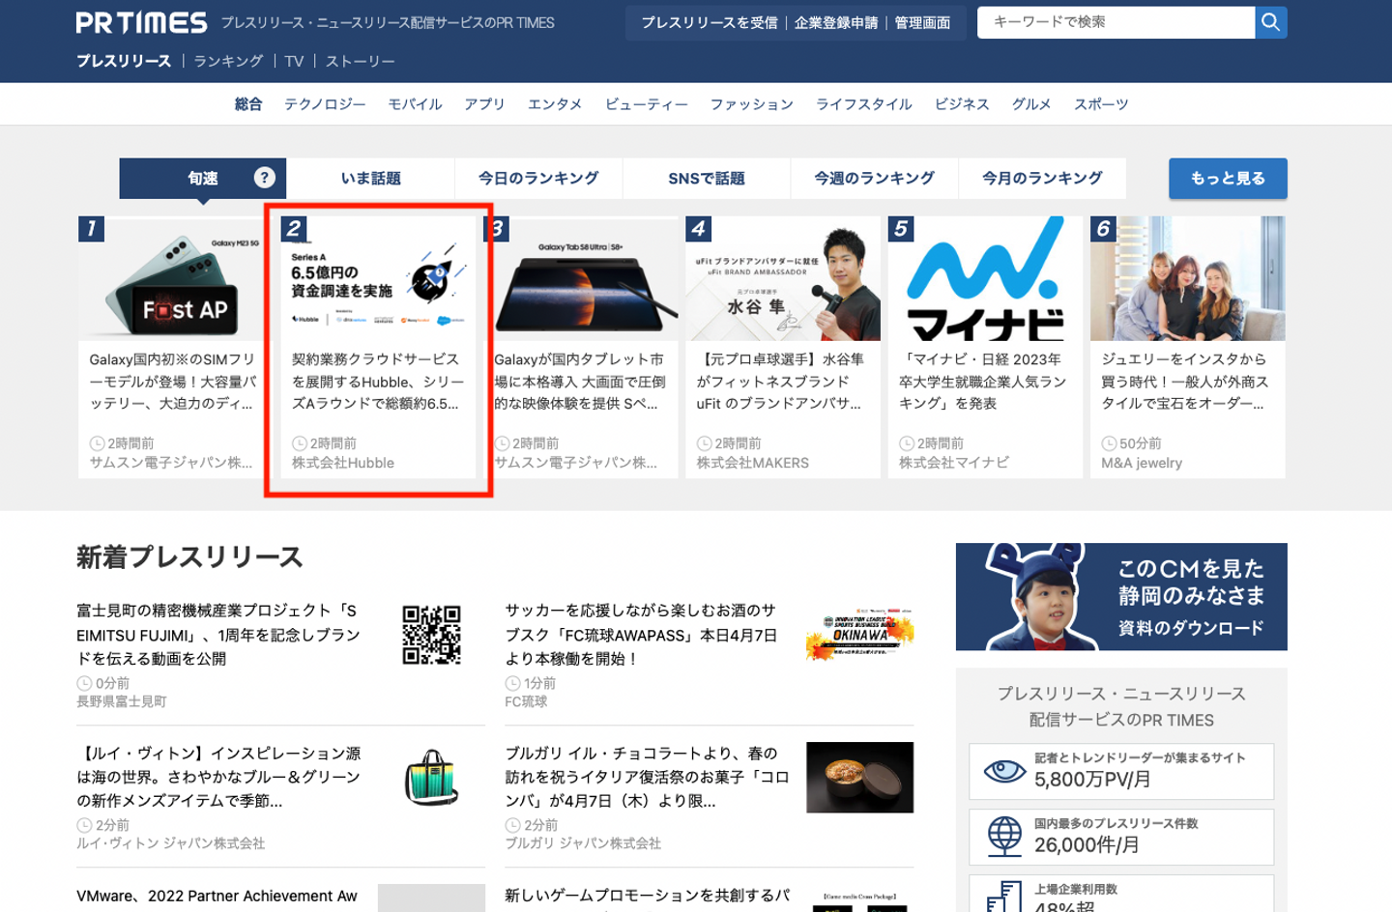The image size is (1392, 912).
Task: Choose the ライフスタイル category
Action: (x=864, y=104)
